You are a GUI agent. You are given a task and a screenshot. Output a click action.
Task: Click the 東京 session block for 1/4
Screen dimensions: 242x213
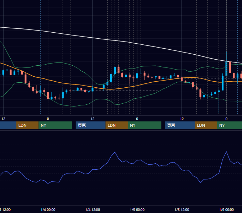tap(91, 125)
